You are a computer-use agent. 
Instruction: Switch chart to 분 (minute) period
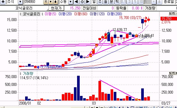111,2
